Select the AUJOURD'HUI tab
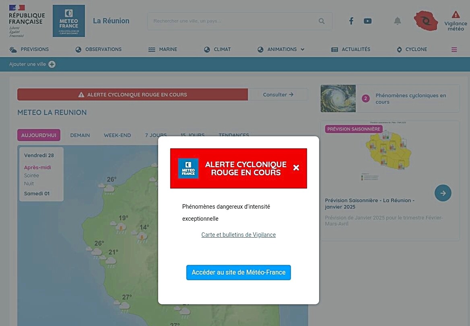 39,135
